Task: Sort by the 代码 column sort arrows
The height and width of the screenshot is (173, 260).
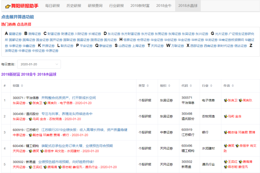Action: 191,86
